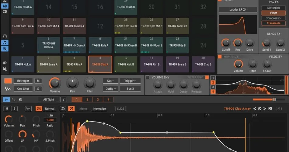Select the Compressor pad FX tab

click(x=273, y=18)
